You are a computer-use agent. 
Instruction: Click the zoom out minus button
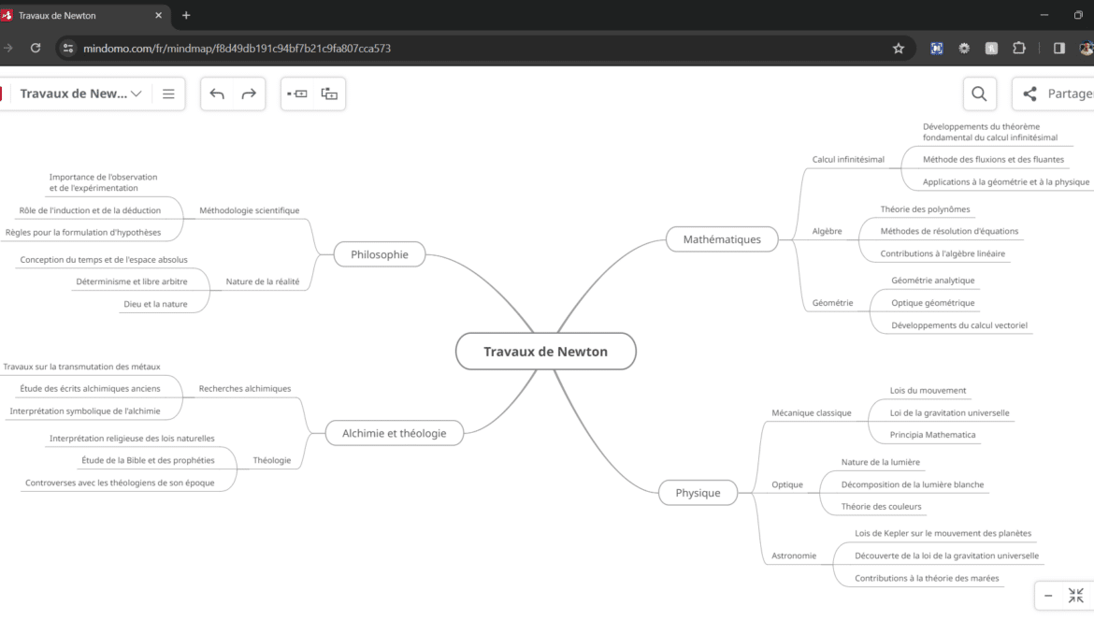(x=1048, y=596)
